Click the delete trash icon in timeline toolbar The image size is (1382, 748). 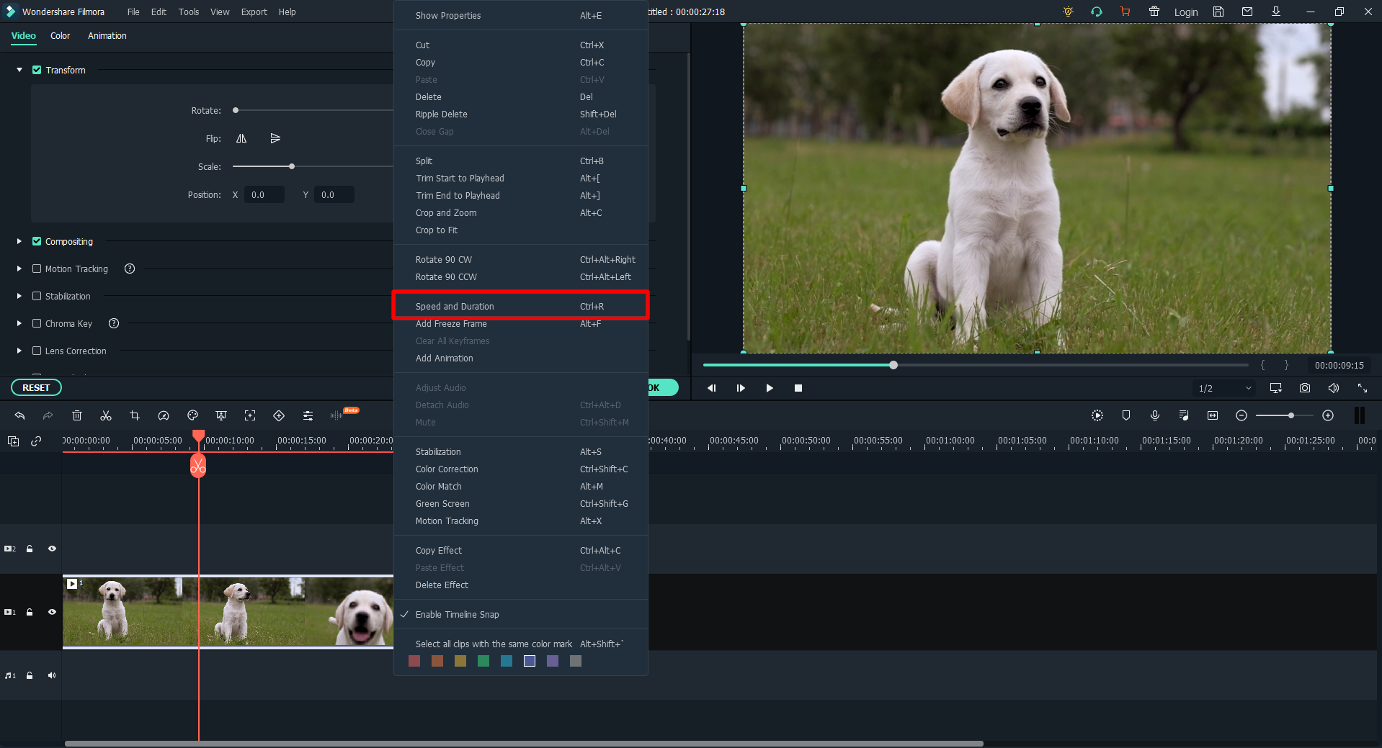pyautogui.click(x=77, y=415)
